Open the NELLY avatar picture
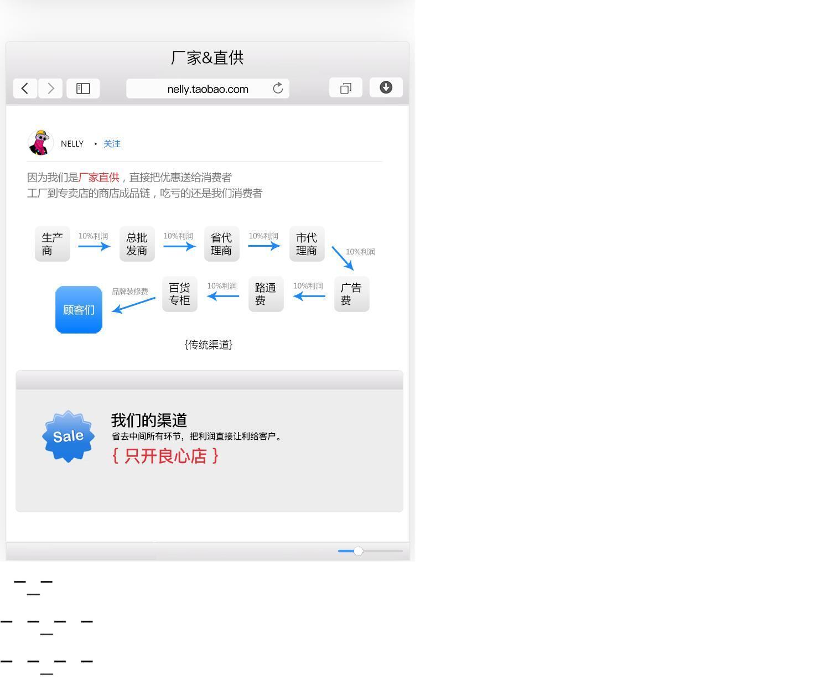Screen dimensions: 830x681 (40, 143)
